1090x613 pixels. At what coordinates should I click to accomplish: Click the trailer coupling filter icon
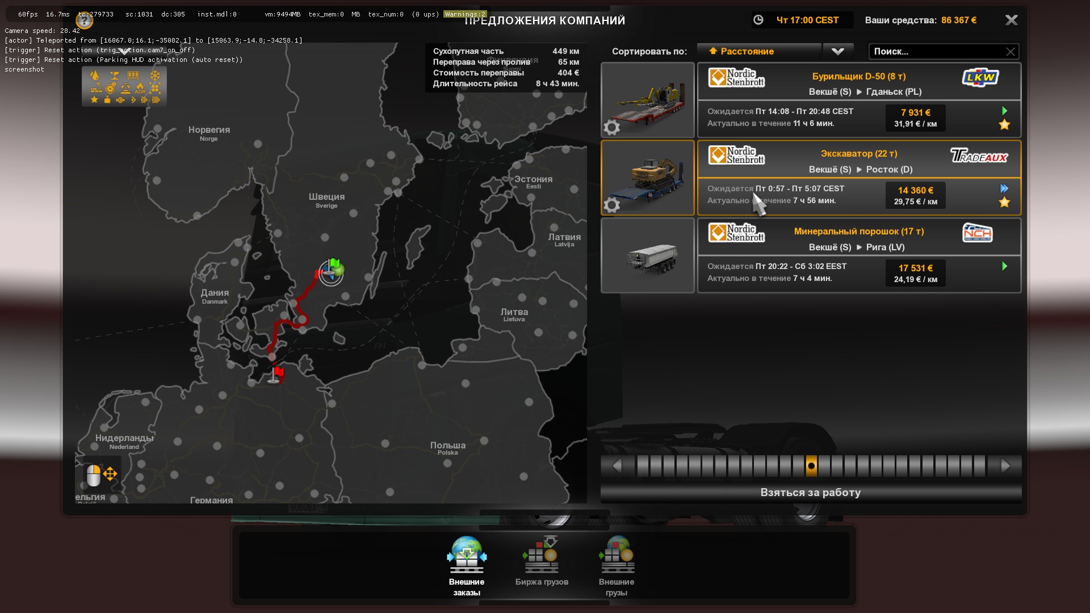coord(120,100)
